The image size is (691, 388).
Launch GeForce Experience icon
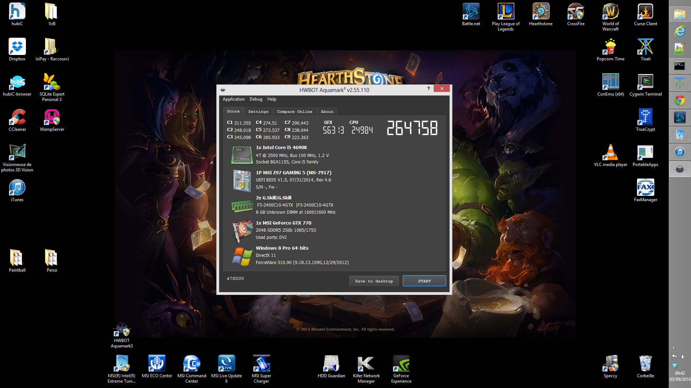tap(401, 369)
